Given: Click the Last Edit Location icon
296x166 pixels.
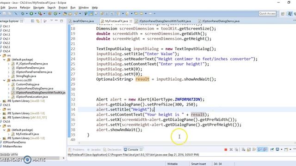Looking at the screenshot, I should coord(136,13).
